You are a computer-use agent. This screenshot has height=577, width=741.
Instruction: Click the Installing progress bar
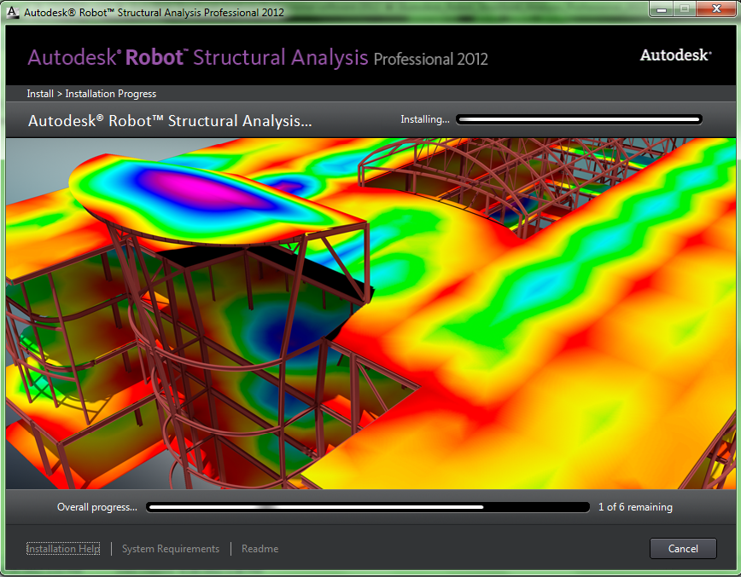(x=579, y=119)
